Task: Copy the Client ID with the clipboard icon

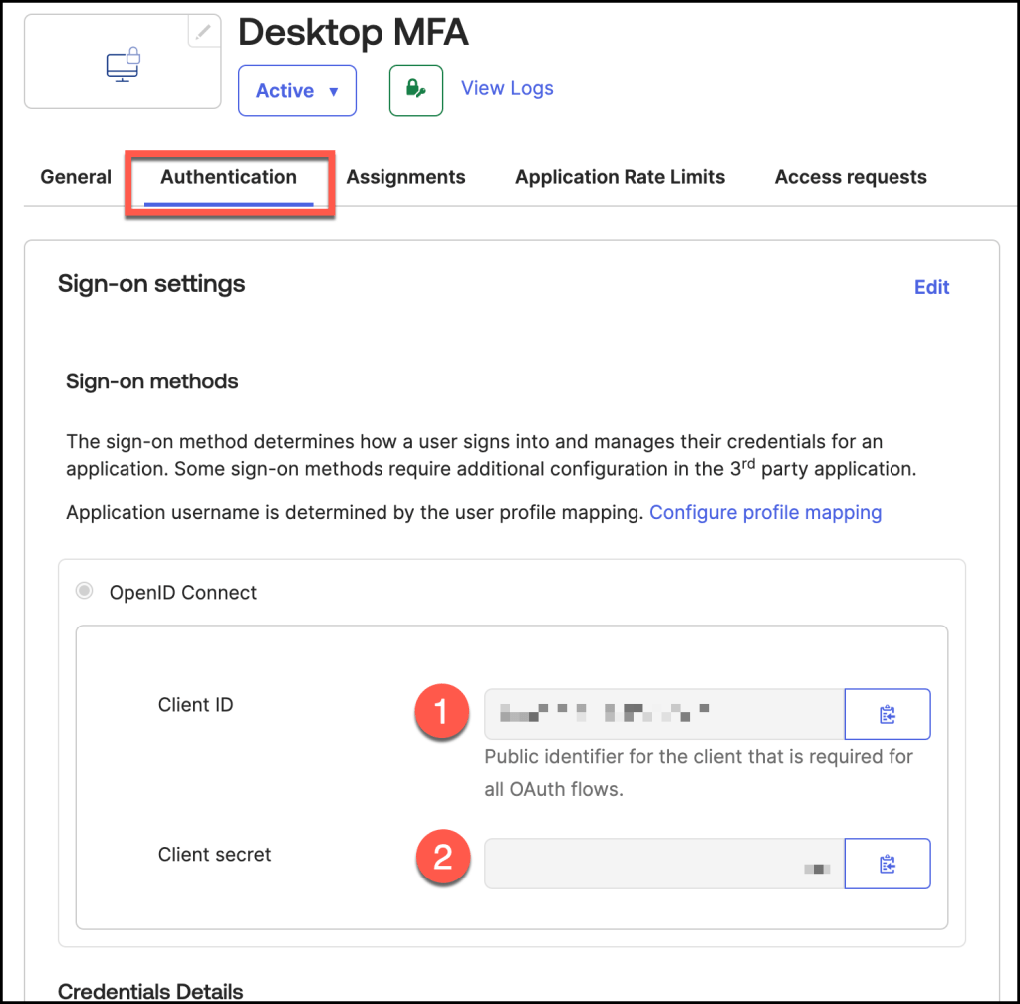Action: pyautogui.click(x=888, y=714)
